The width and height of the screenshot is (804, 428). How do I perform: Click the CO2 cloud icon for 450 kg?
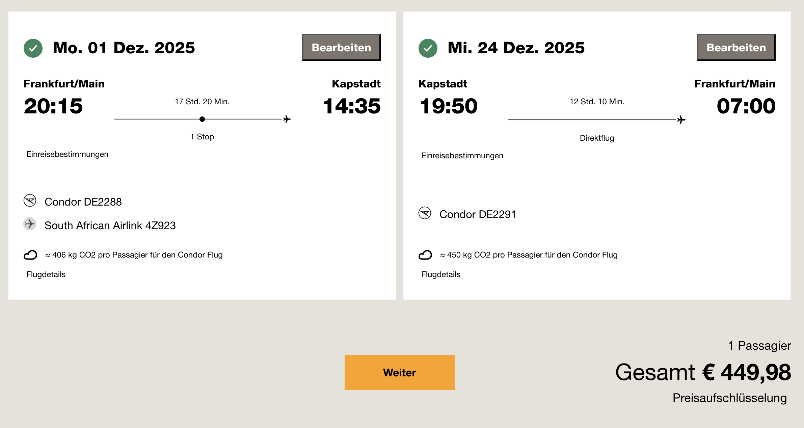click(425, 255)
